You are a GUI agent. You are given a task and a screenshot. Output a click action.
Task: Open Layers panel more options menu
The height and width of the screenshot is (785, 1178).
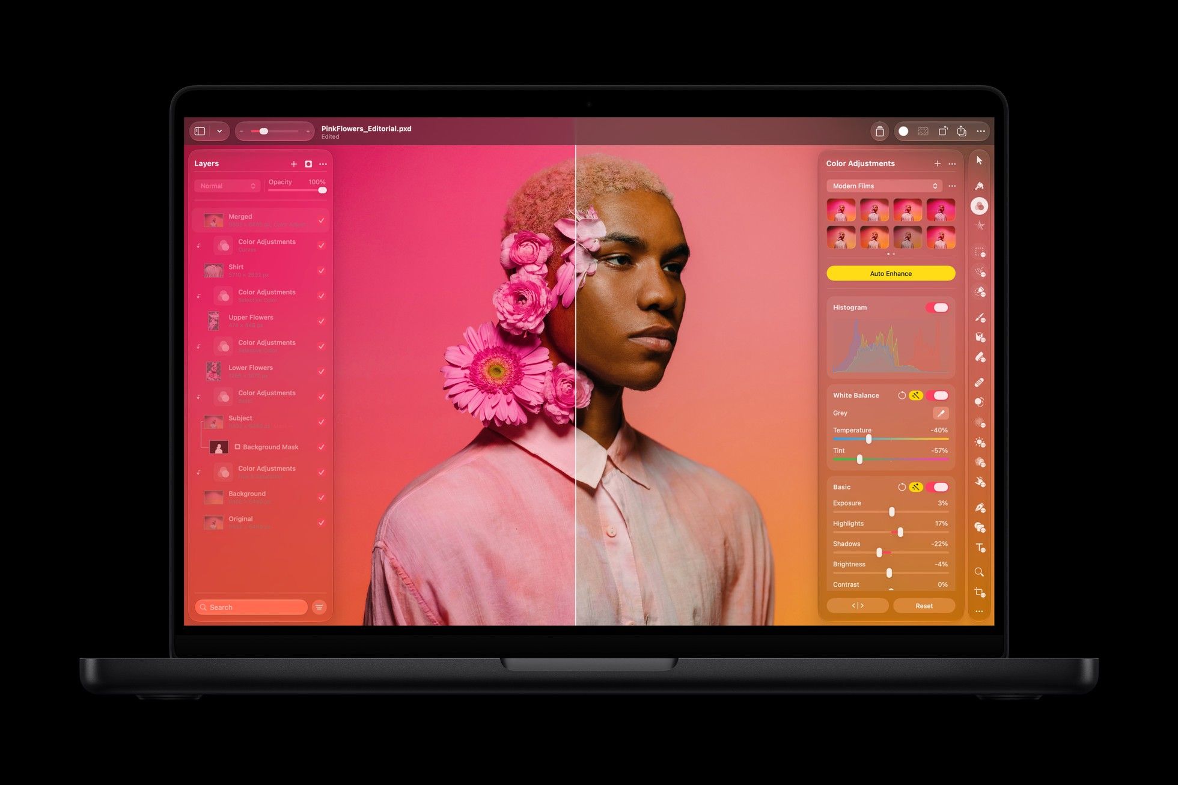[323, 164]
